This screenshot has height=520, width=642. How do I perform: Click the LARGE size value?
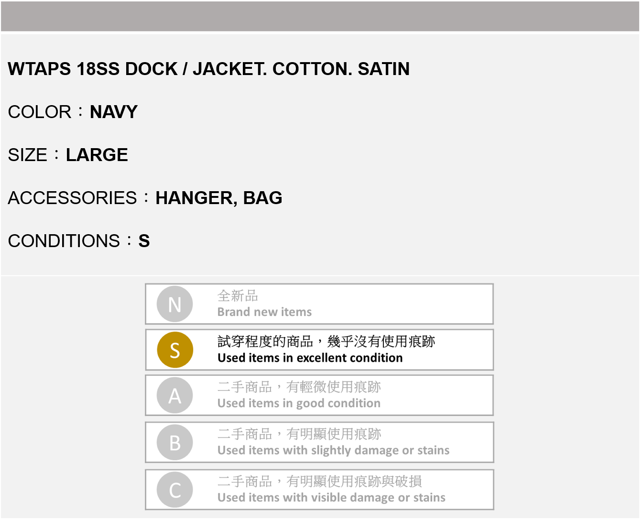97,155
